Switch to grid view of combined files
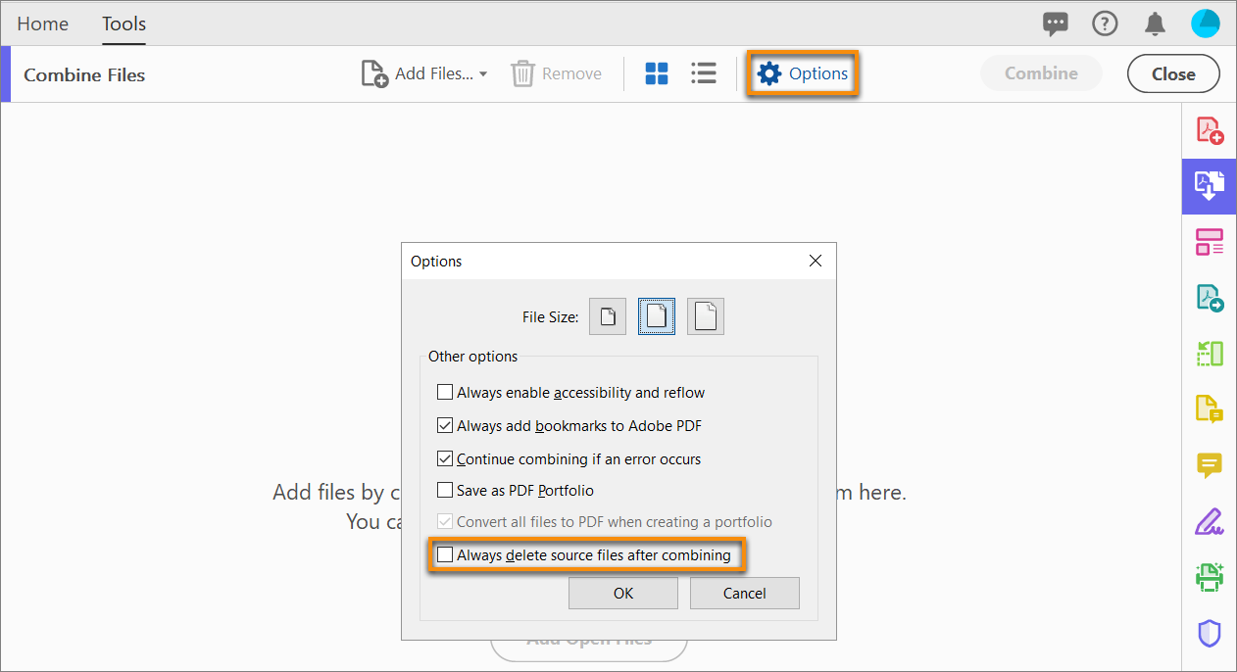The height and width of the screenshot is (672, 1237). click(656, 72)
